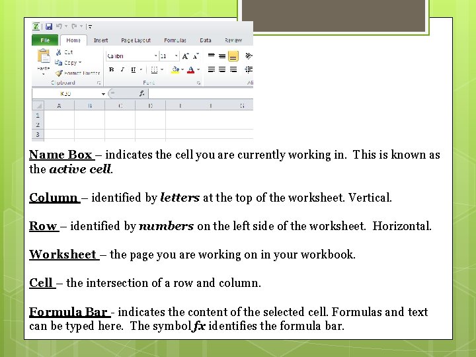Select column A header
This screenshot has width=476, height=357.
tap(59, 106)
